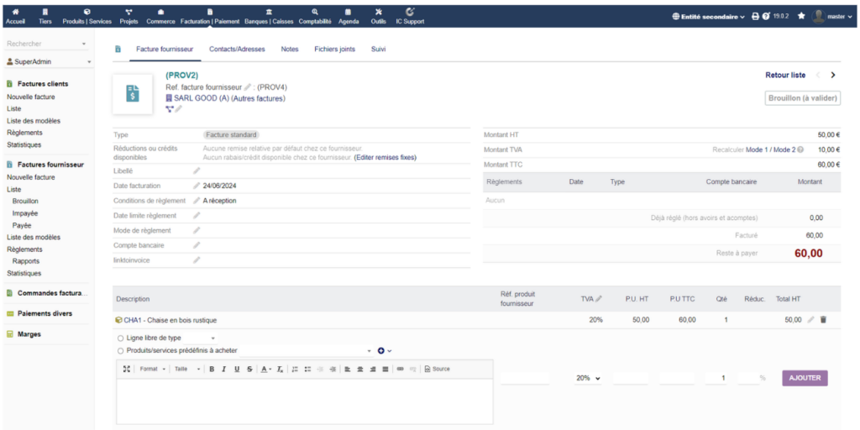Toggle bold in the description editor
Screen dimensions: 860x430
click(212, 369)
